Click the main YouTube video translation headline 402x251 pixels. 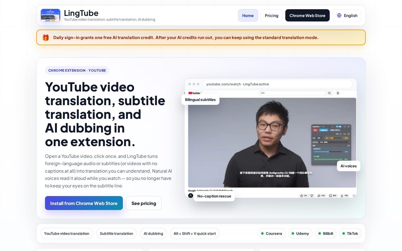pos(105,114)
